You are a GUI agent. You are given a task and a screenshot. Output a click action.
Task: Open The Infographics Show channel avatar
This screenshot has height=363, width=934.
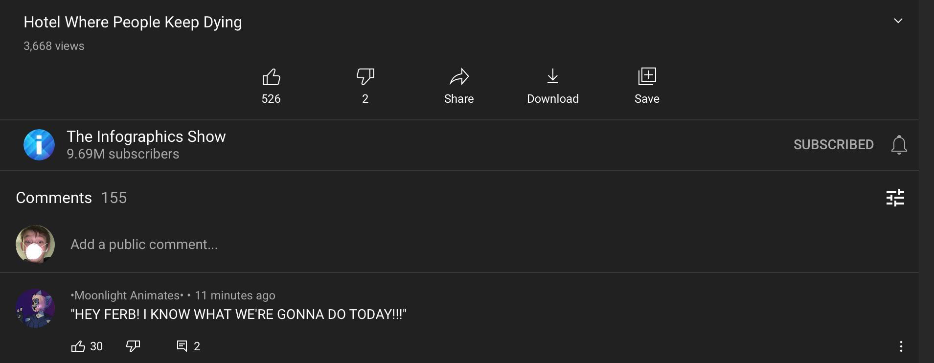tap(39, 145)
